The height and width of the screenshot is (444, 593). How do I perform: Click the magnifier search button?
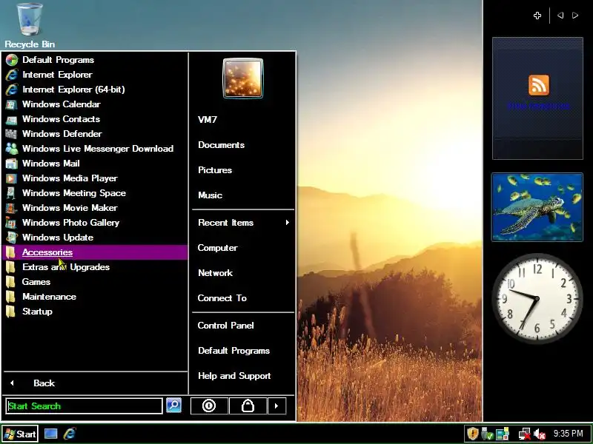pyautogui.click(x=174, y=406)
